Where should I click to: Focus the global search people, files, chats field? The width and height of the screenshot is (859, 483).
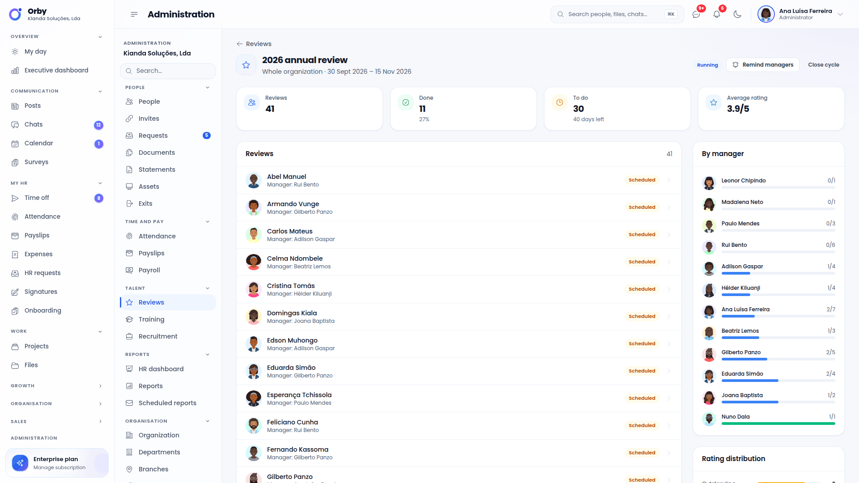pos(617,14)
